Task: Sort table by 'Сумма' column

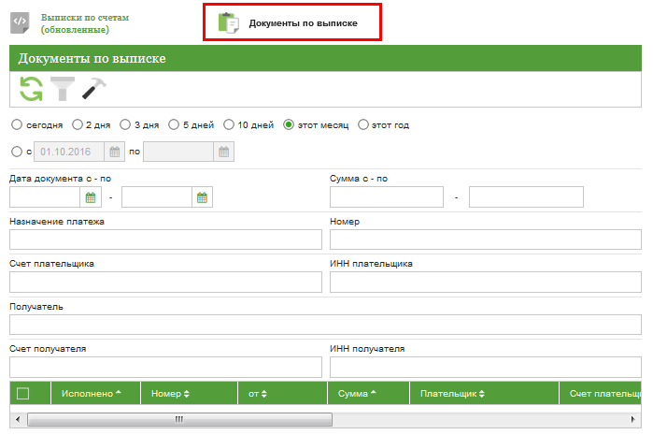Action: point(359,394)
